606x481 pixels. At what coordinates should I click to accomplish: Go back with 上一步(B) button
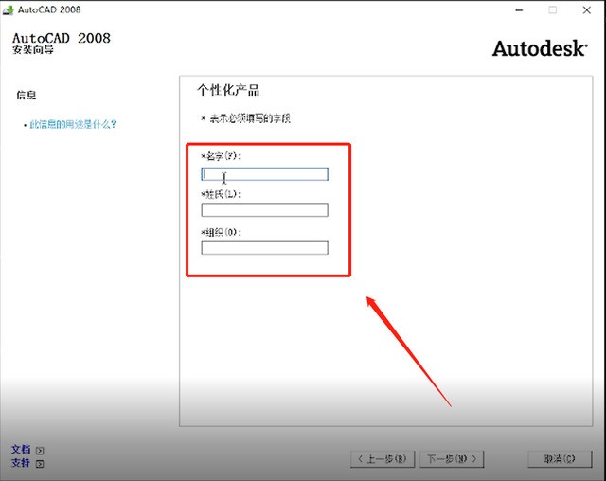point(383,459)
